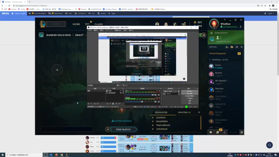
Task: Mute the first OBS mixer channel
Action: [x=156, y=95]
